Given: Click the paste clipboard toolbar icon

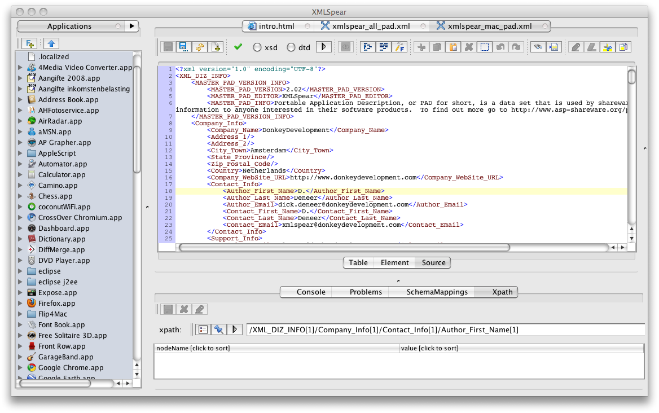Looking at the screenshot, I should pyautogui.click(x=452, y=47).
